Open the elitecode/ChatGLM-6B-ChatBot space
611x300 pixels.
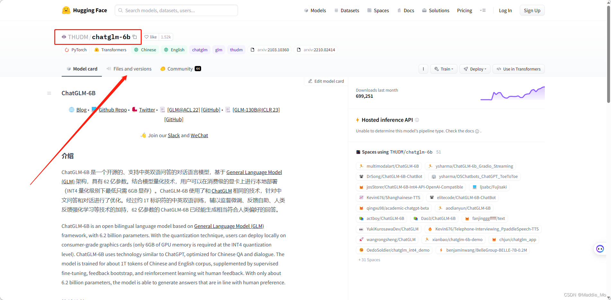click(463, 198)
